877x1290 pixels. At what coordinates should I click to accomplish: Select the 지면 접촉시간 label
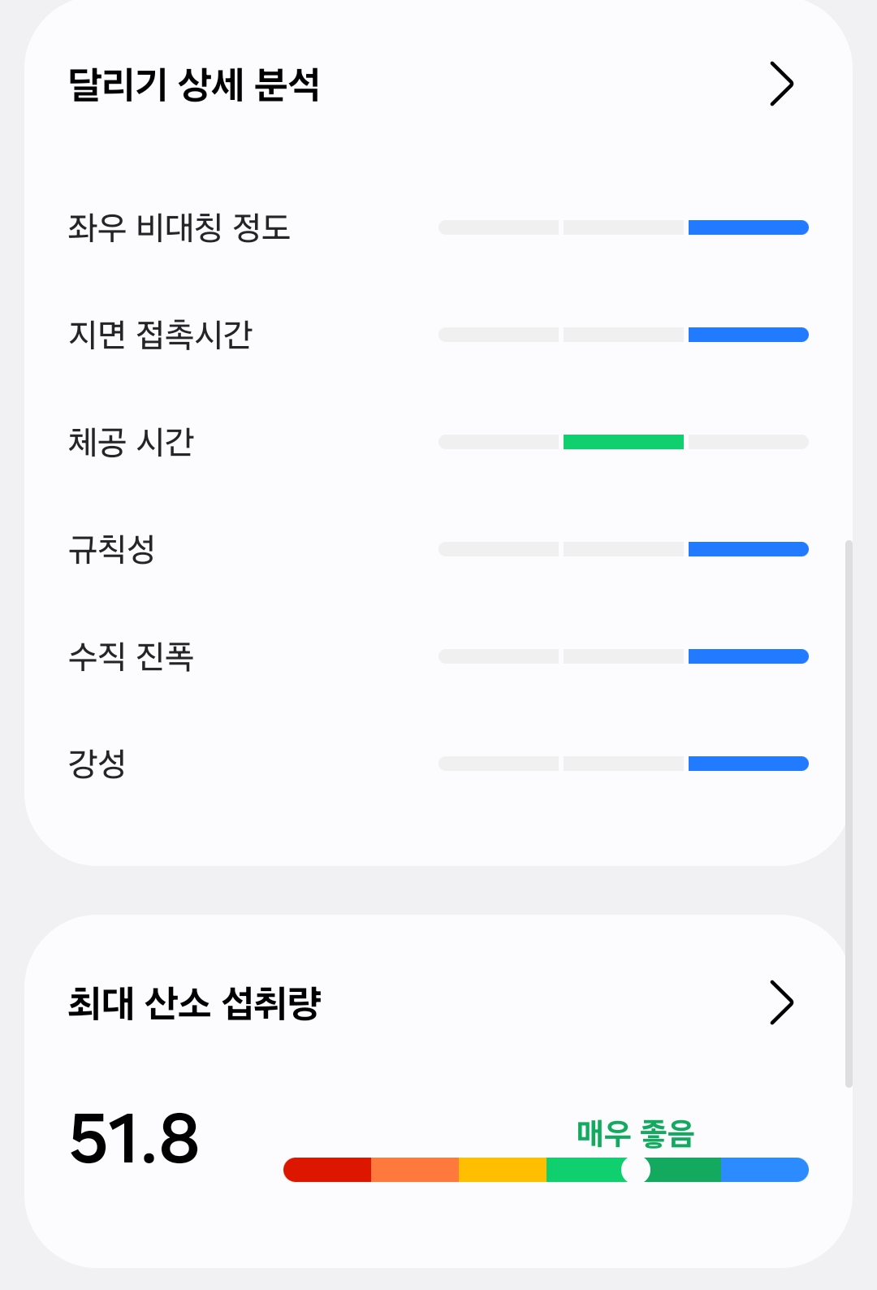[x=161, y=335]
